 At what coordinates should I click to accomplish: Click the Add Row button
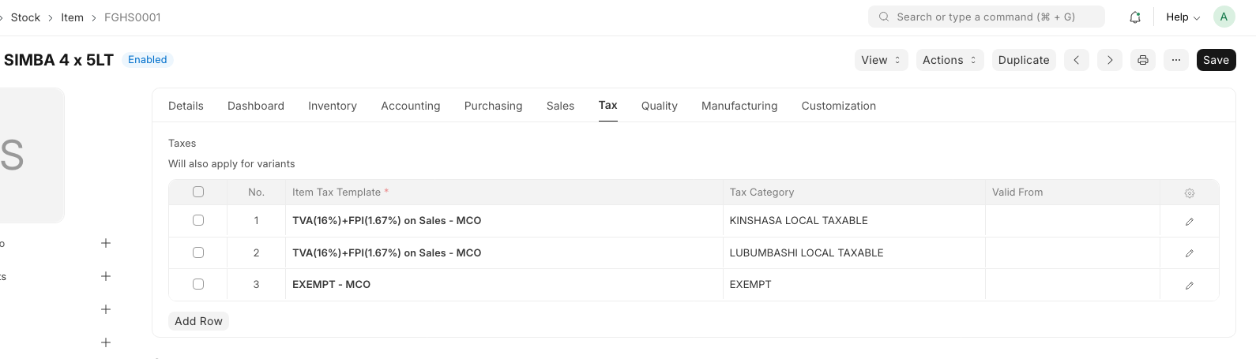click(x=198, y=321)
